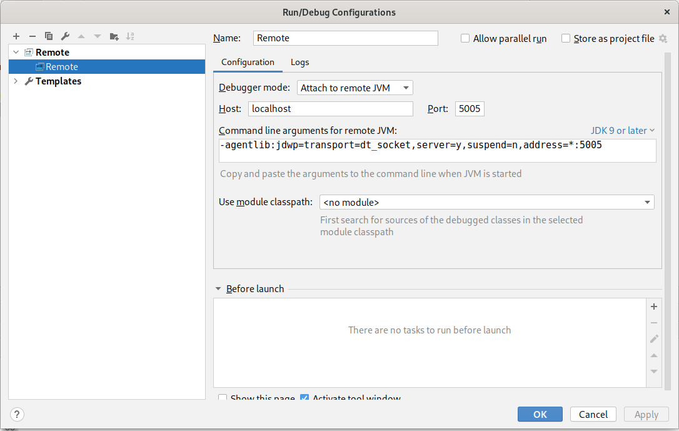This screenshot has height=431, width=679.
Task: Uncheck Activate tool window
Action: [304, 398]
